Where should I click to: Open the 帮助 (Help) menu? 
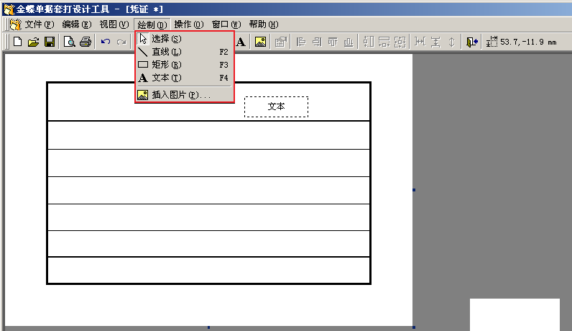[263, 24]
